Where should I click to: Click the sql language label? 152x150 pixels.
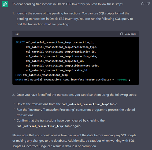click(x=17, y=34)
